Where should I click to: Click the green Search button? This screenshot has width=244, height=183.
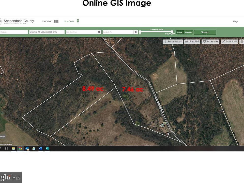tap(205, 32)
